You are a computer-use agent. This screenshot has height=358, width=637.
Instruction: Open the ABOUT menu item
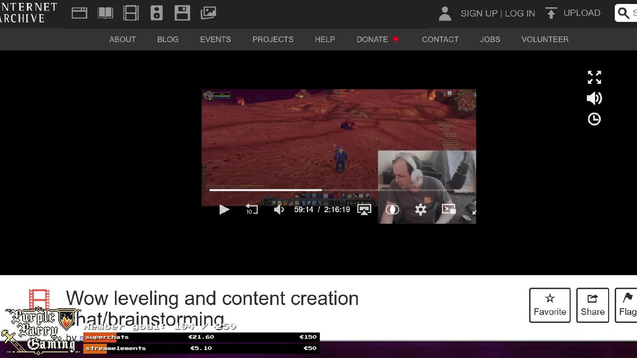point(122,39)
